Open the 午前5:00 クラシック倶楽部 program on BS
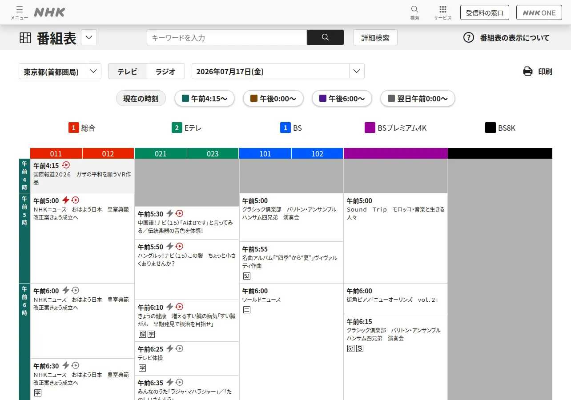571x400 pixels. 291,217
